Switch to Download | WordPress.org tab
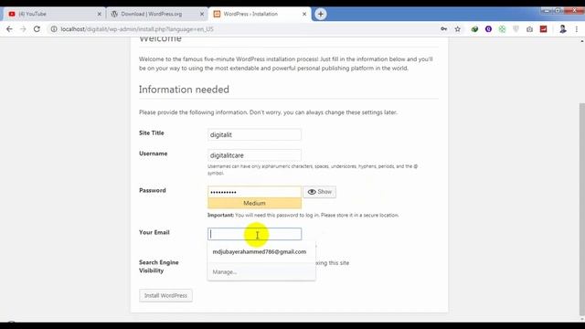Viewport: 585px width, 329px height. pos(156,14)
